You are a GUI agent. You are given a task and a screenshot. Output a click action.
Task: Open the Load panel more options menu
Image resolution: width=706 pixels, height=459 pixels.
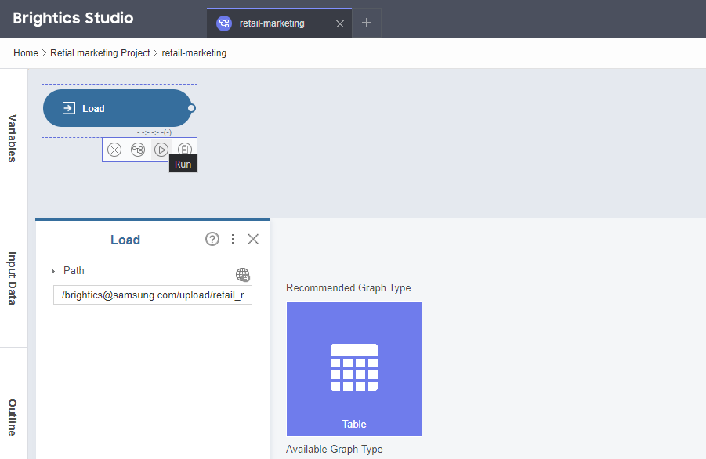[x=233, y=239]
